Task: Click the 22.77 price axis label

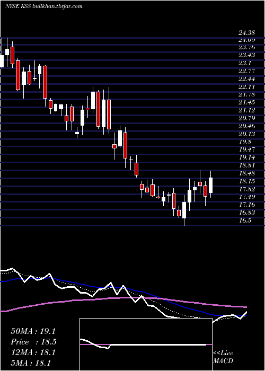Action: click(x=246, y=71)
